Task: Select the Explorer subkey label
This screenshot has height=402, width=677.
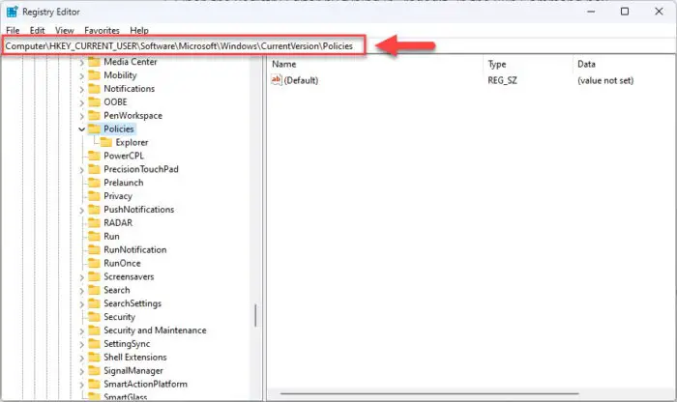Action: pyautogui.click(x=132, y=142)
